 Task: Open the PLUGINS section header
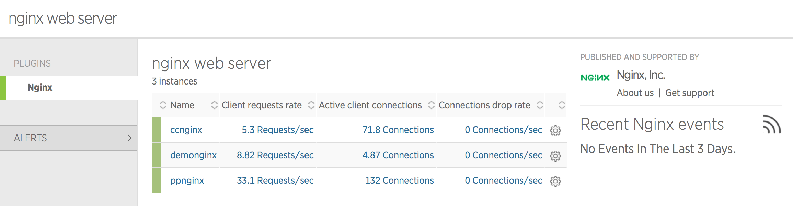[33, 63]
